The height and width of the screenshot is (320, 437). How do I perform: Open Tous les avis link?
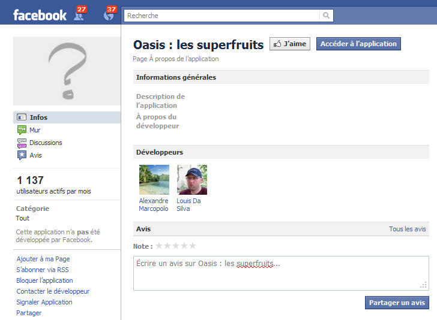click(x=407, y=229)
